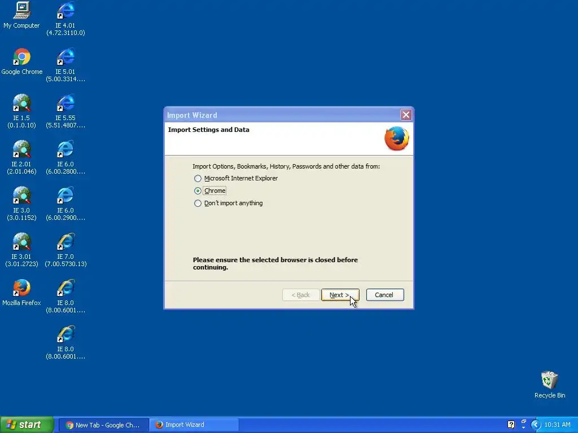The width and height of the screenshot is (578, 433).
Task: Select the IE 5.55 desktop shortcut
Action: click(65, 111)
